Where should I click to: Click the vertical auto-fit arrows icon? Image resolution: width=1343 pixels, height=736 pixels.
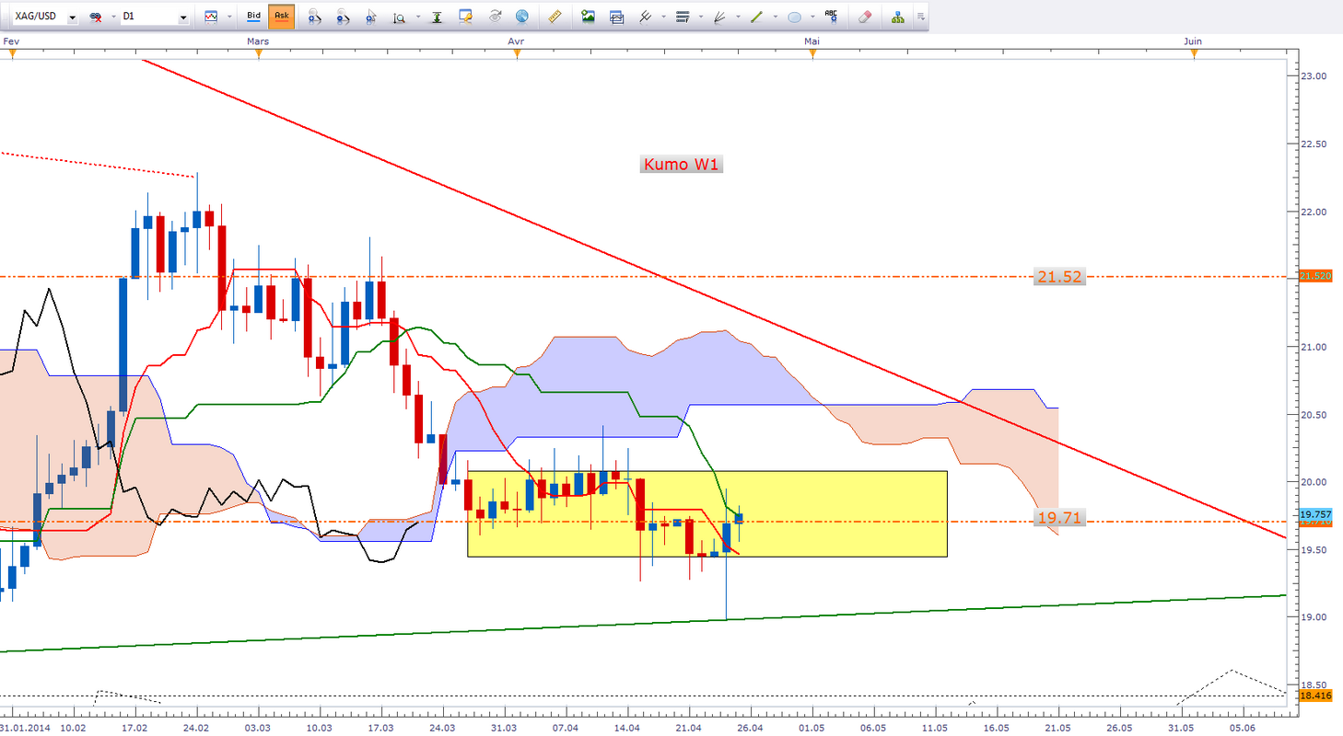(438, 17)
